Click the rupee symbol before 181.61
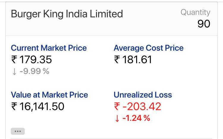 117,59
